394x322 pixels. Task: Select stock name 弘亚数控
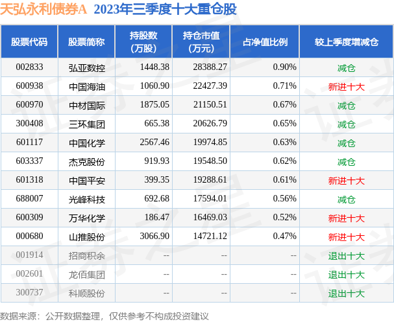[87, 68]
